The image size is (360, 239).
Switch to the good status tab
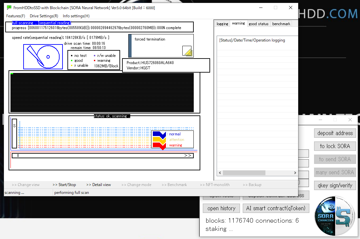(259, 24)
